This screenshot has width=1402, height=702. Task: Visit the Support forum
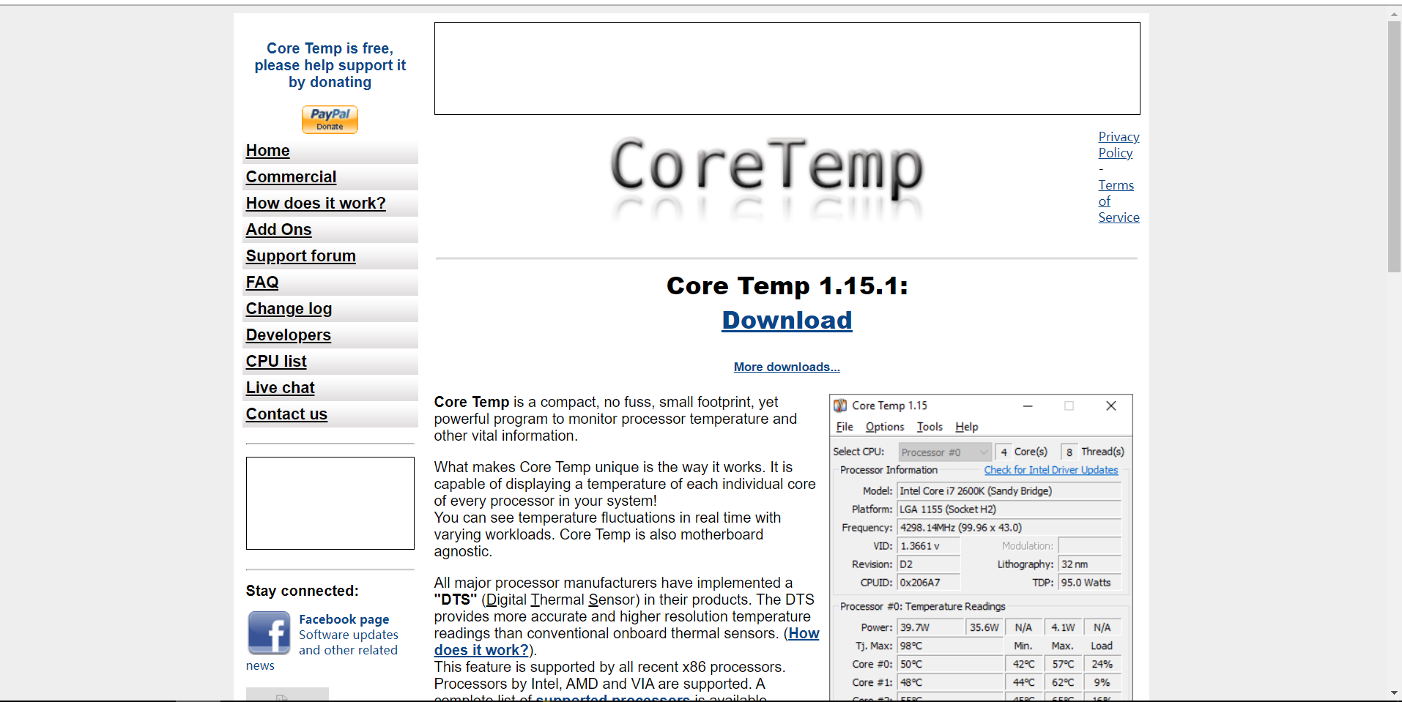click(x=300, y=256)
